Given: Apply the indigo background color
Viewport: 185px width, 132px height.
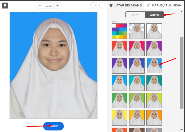Looking at the screenshot, I should [x=137, y=66].
